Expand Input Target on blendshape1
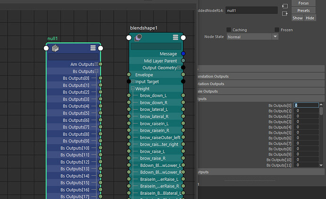 pos(133,82)
